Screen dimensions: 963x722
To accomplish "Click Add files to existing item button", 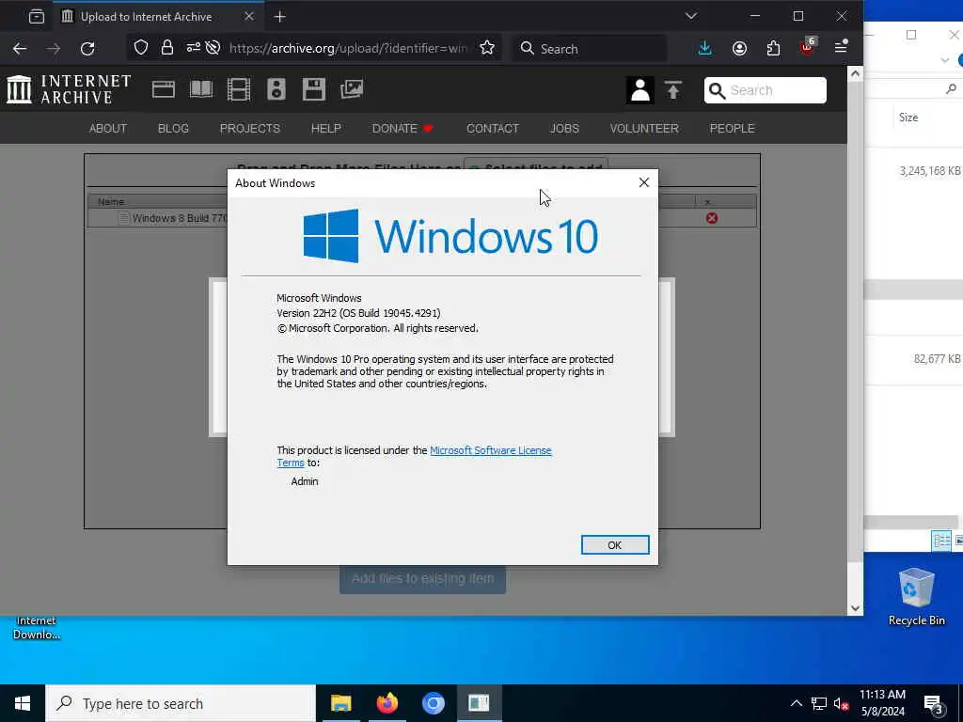I will [x=422, y=578].
